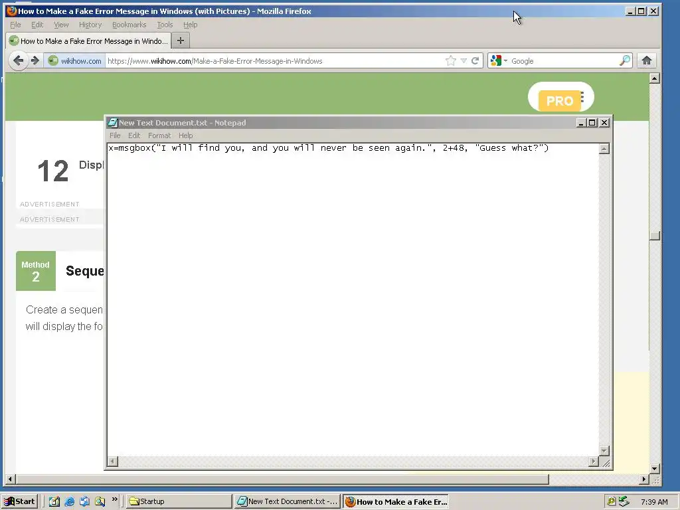Click the wikihow.com site identity badge
The image size is (680, 510).
[x=75, y=60]
